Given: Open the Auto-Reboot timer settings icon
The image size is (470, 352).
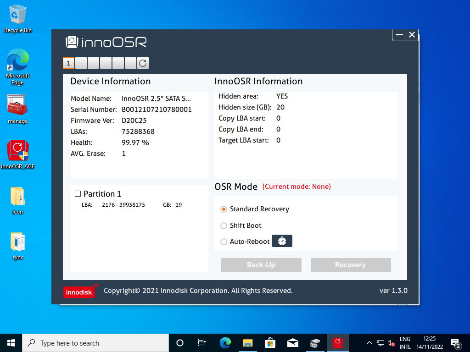Looking at the screenshot, I should click(x=282, y=241).
